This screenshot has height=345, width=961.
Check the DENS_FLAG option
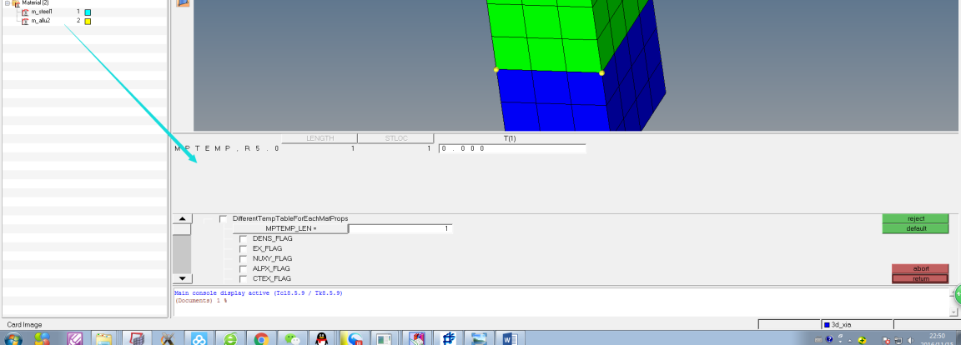[244, 238]
